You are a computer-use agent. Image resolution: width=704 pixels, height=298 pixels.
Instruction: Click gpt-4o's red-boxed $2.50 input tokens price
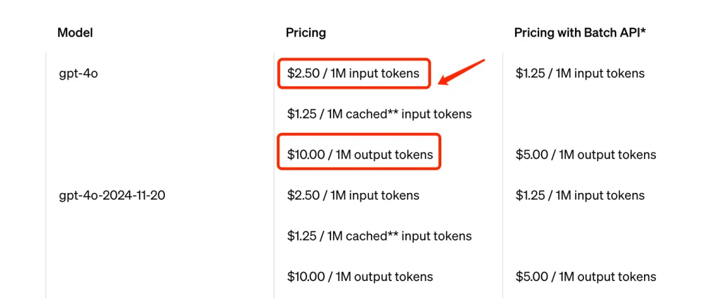(353, 73)
